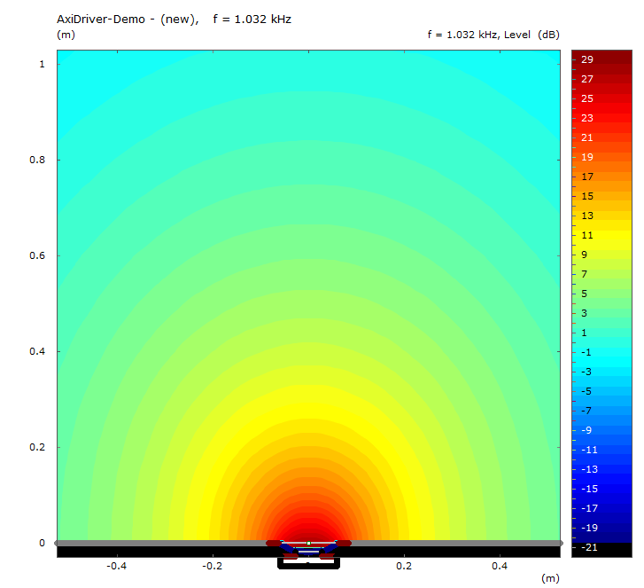Click the right dark red surround of the driver
Viewport: 644px width, 588px height.
click(344, 543)
